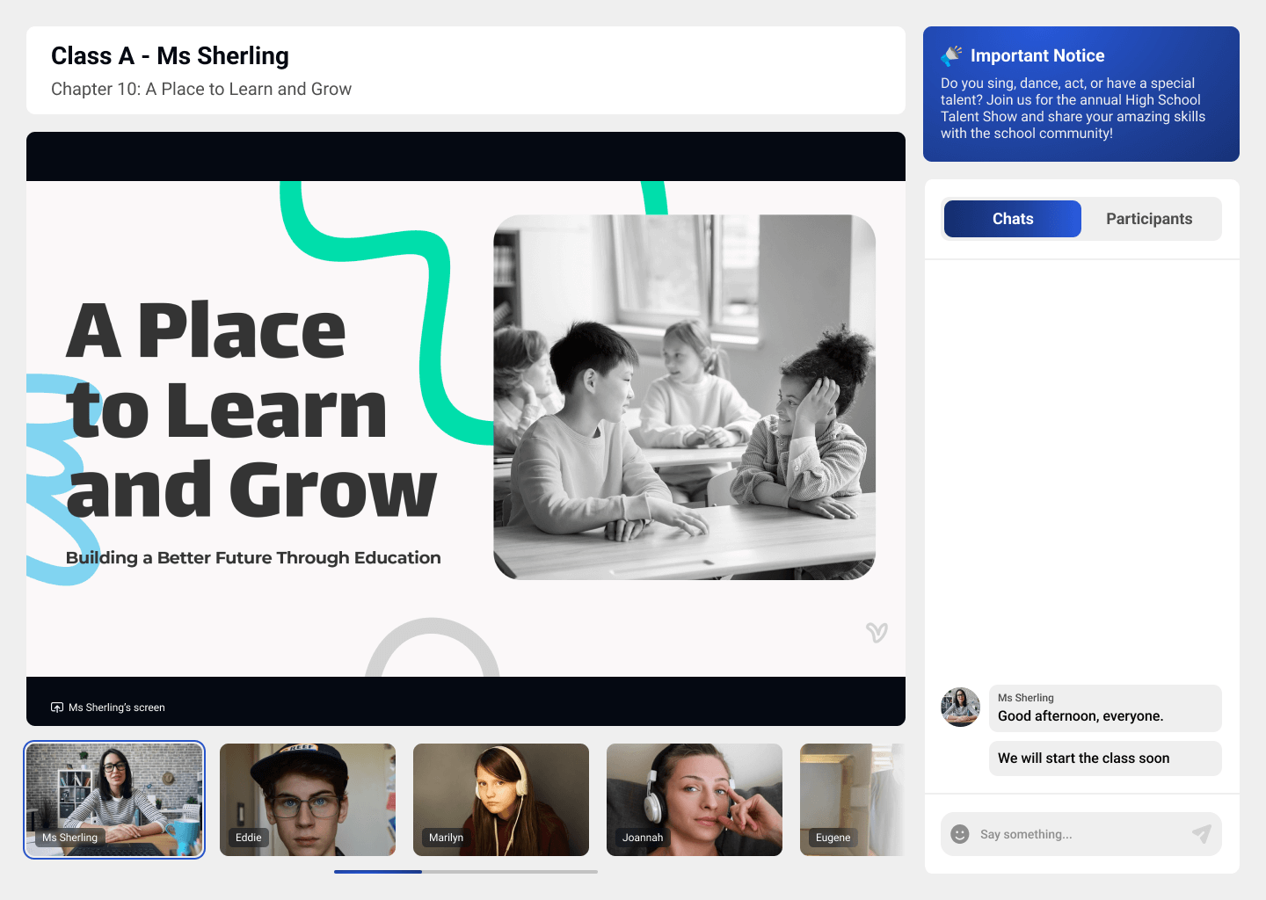Click the classroom photo on shared slide
The width and height of the screenshot is (1266, 900).
point(684,397)
